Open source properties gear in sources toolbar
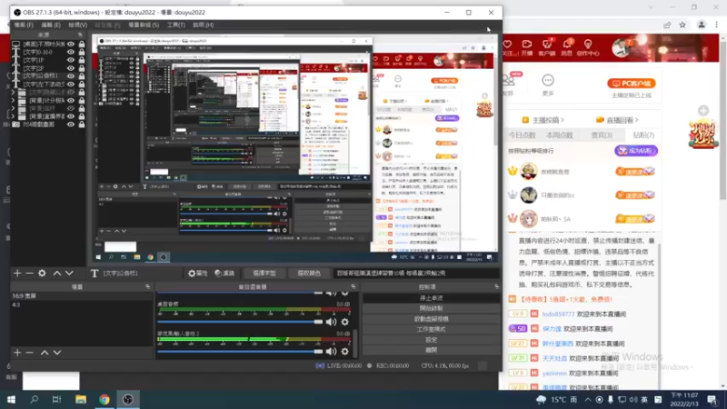 tap(42, 274)
